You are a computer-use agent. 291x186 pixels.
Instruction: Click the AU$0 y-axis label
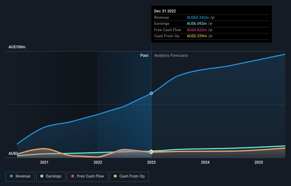[x=13, y=153]
